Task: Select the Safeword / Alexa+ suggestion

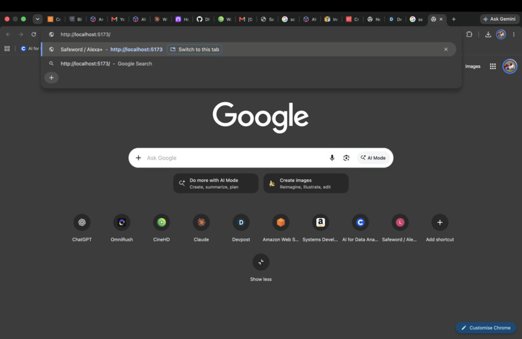Action: 249,49
